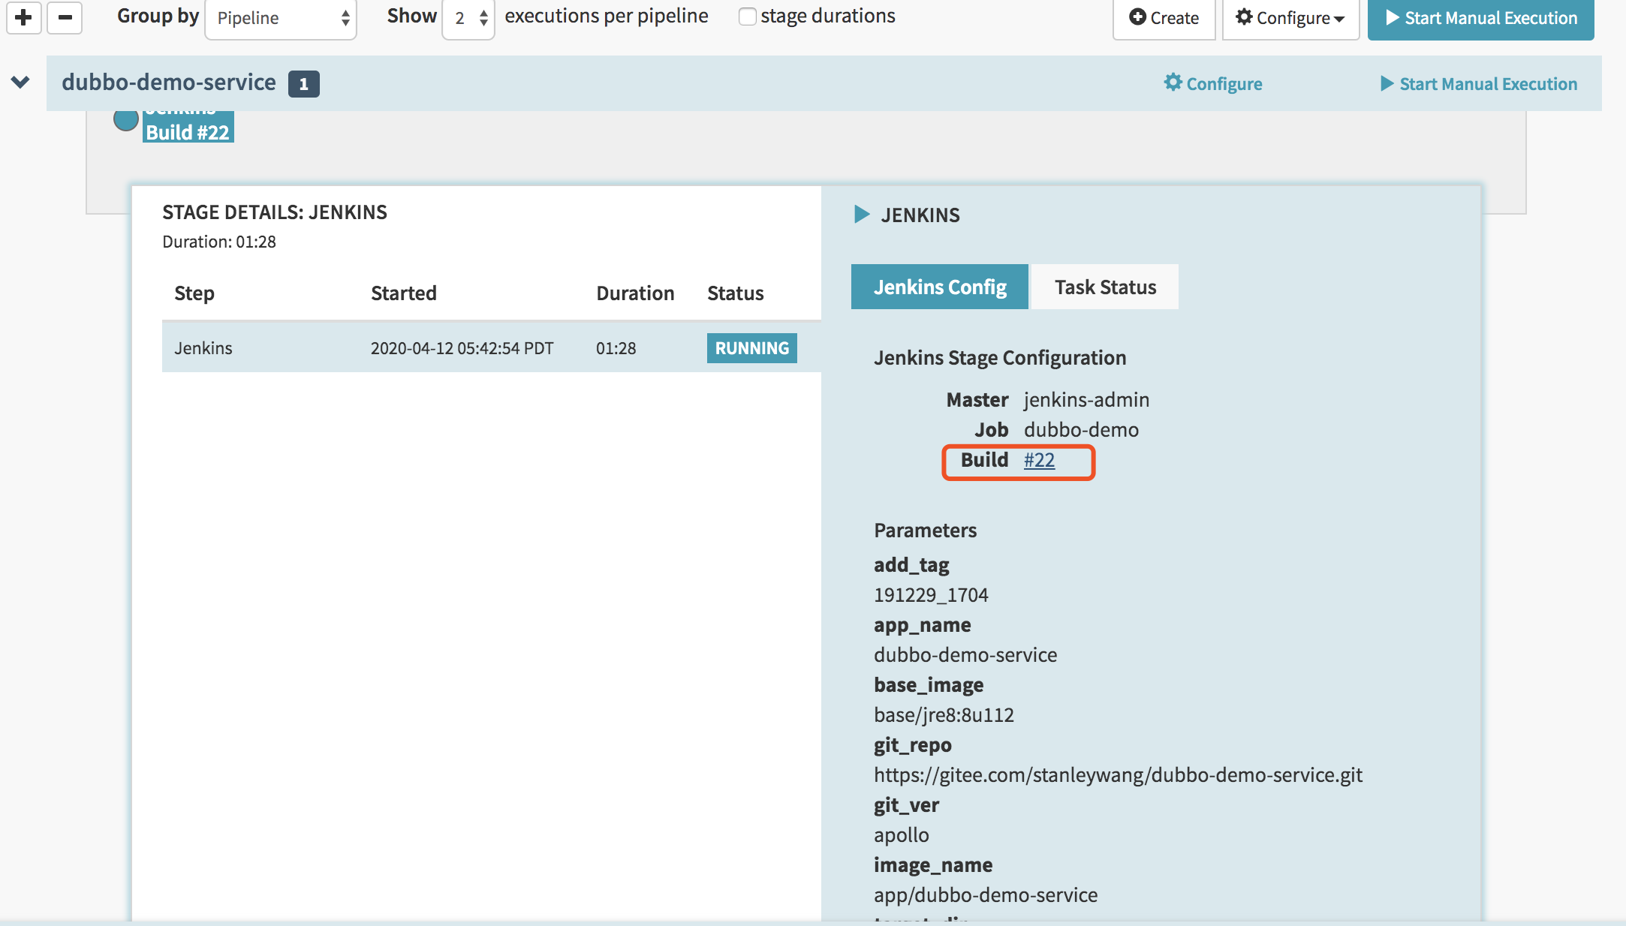Click the base_image value base/jre8:8u112
Screen dimensions: 1626x926
coord(944,715)
